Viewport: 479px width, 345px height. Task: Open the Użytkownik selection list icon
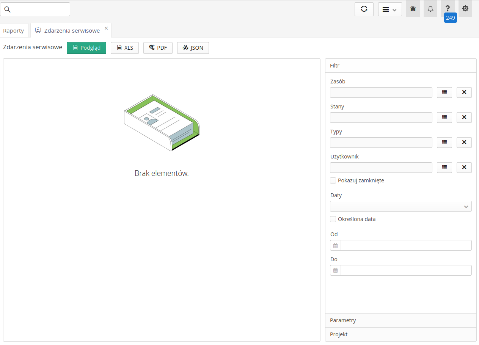click(x=444, y=168)
